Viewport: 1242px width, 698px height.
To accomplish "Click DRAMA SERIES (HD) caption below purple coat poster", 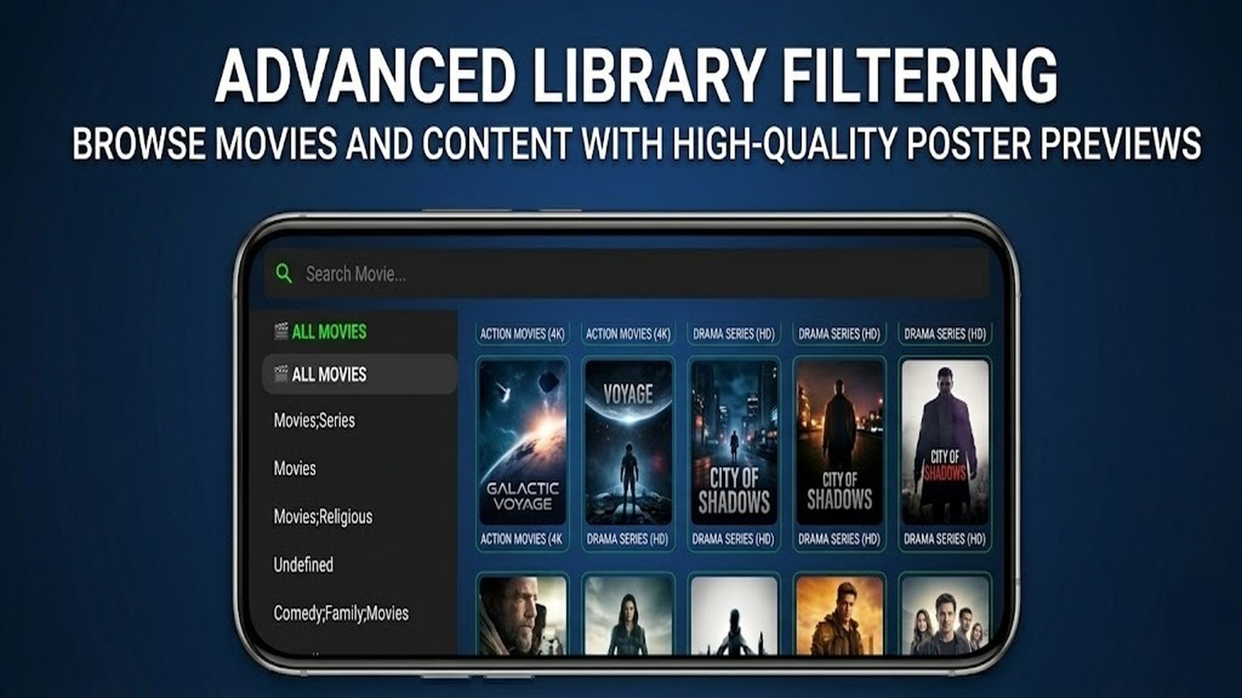I will tap(945, 538).
